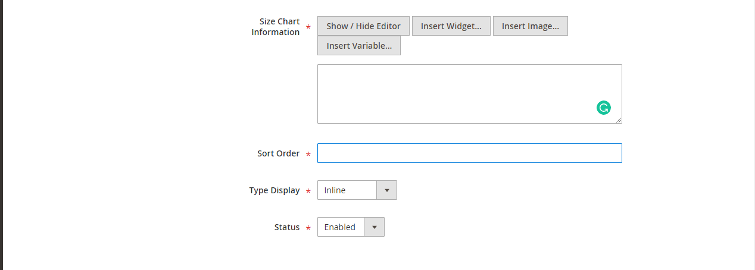This screenshot has width=755, height=270.
Task: Click the required asterisk beside Status
Action: (x=308, y=228)
